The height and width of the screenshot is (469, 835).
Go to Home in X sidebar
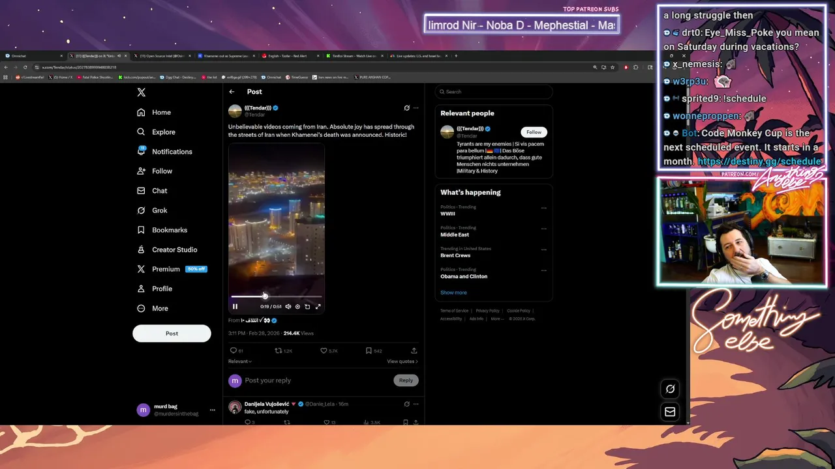(x=155, y=112)
